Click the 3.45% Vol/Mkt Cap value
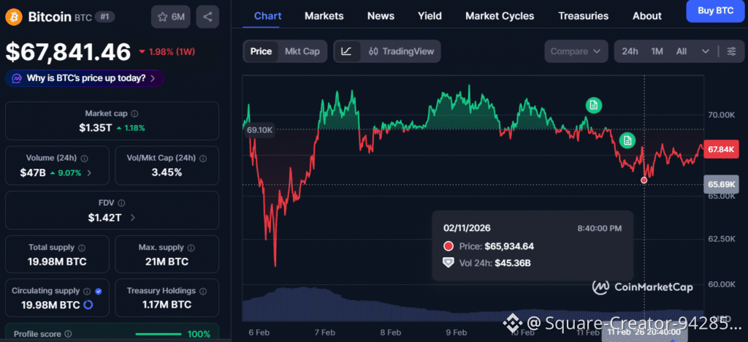748x342 pixels. [167, 172]
